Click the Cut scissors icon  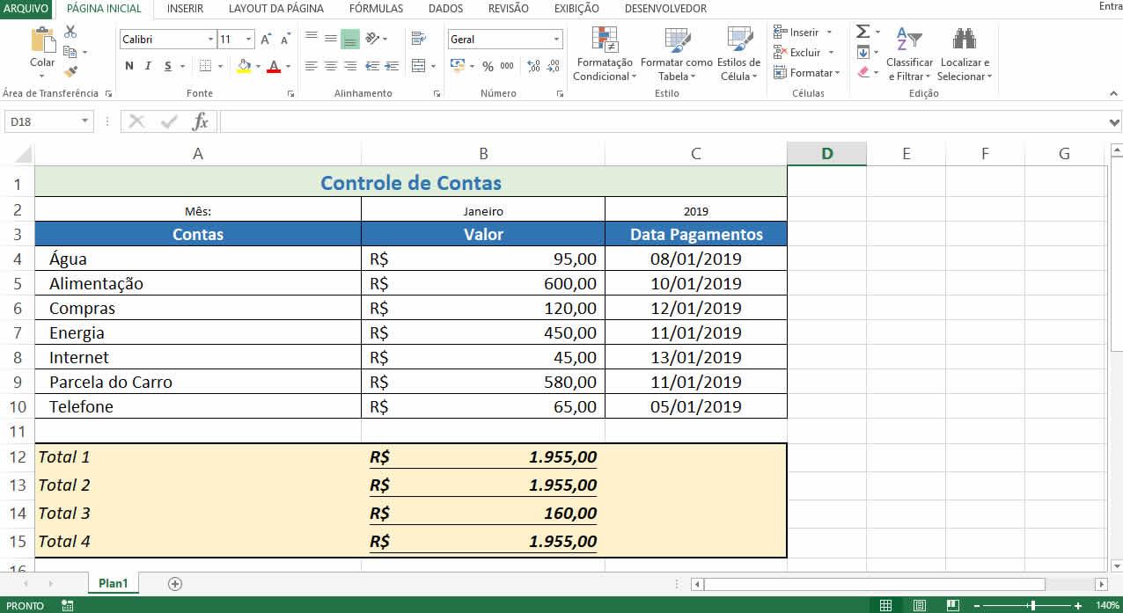[x=70, y=32]
